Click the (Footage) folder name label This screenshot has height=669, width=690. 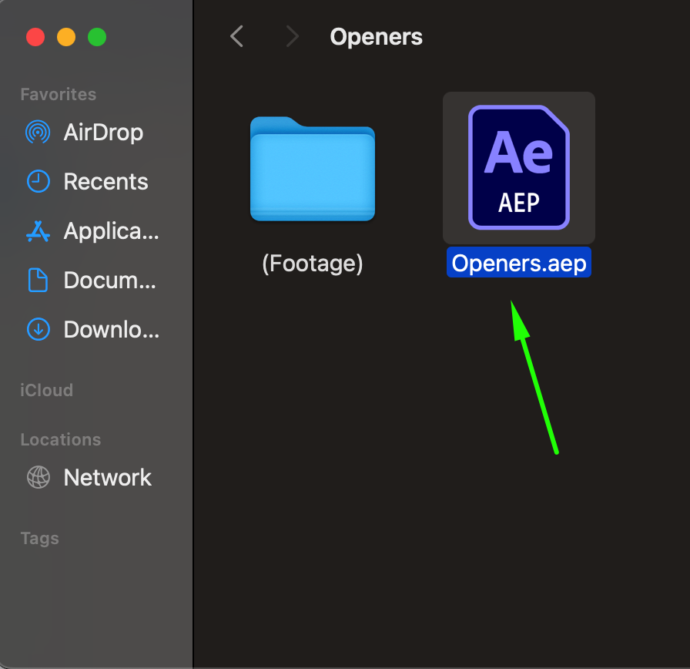pyautogui.click(x=313, y=264)
